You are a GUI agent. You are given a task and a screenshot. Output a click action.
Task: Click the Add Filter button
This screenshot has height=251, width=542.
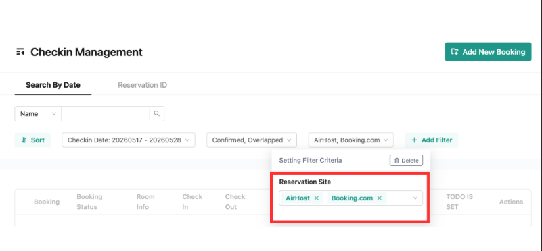[432, 140]
